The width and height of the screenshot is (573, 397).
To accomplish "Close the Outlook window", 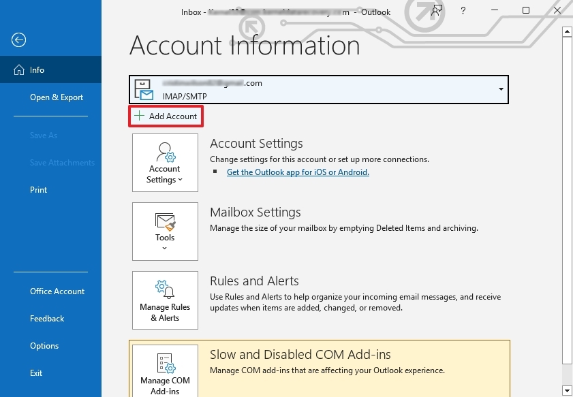I will (557, 10).
